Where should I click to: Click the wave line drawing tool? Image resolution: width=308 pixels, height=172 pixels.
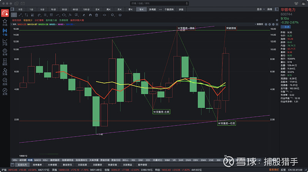coord(57,15)
